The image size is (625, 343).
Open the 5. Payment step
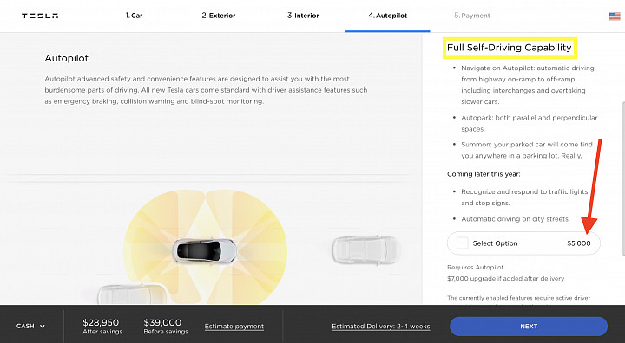pyautogui.click(x=472, y=16)
